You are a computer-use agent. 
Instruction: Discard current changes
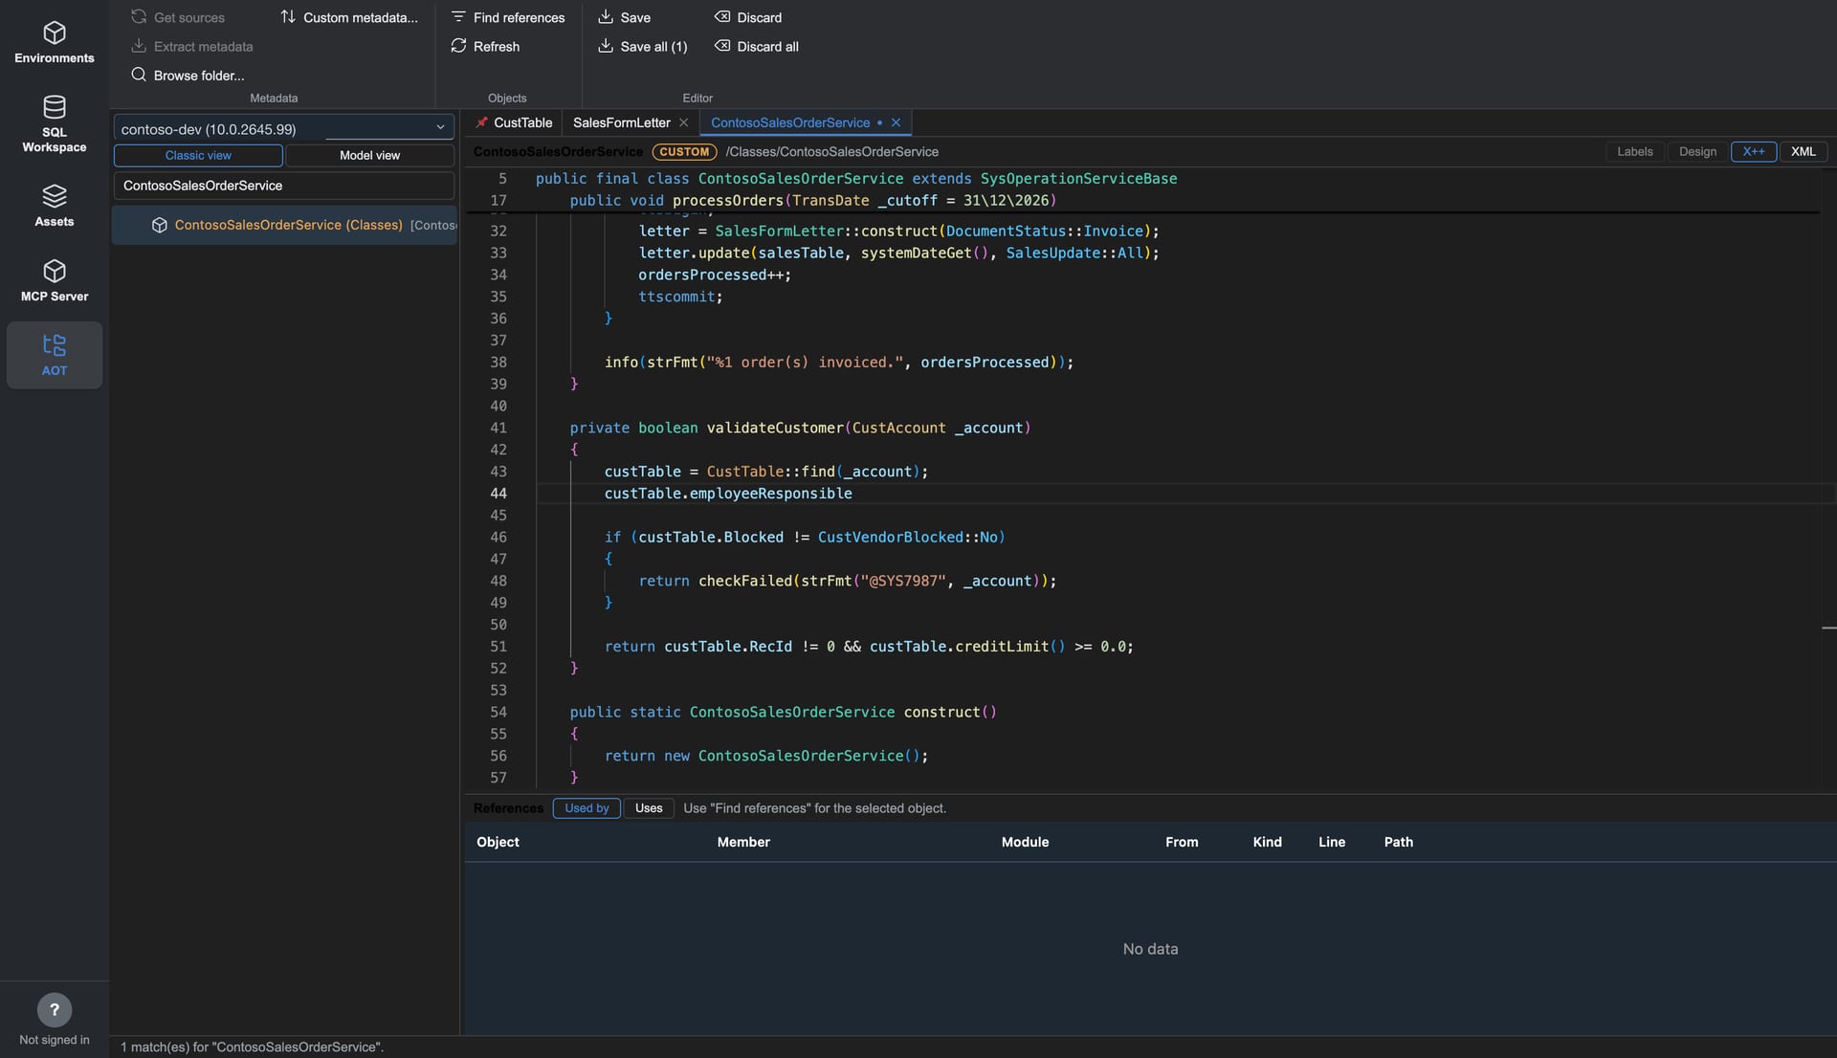[748, 17]
